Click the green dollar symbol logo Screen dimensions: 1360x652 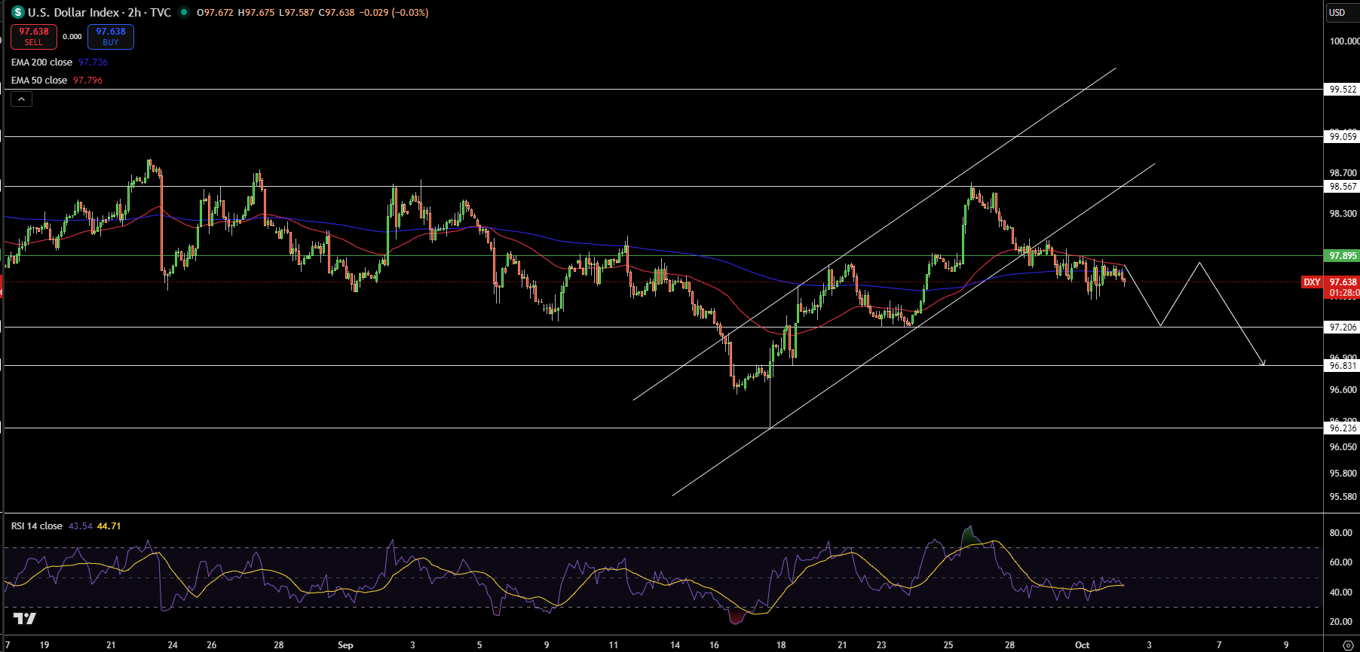click(18, 13)
